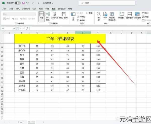This screenshot has height=124, width=151.
Task: Expand the Name Box dropdown arrow
Action: click(14, 29)
